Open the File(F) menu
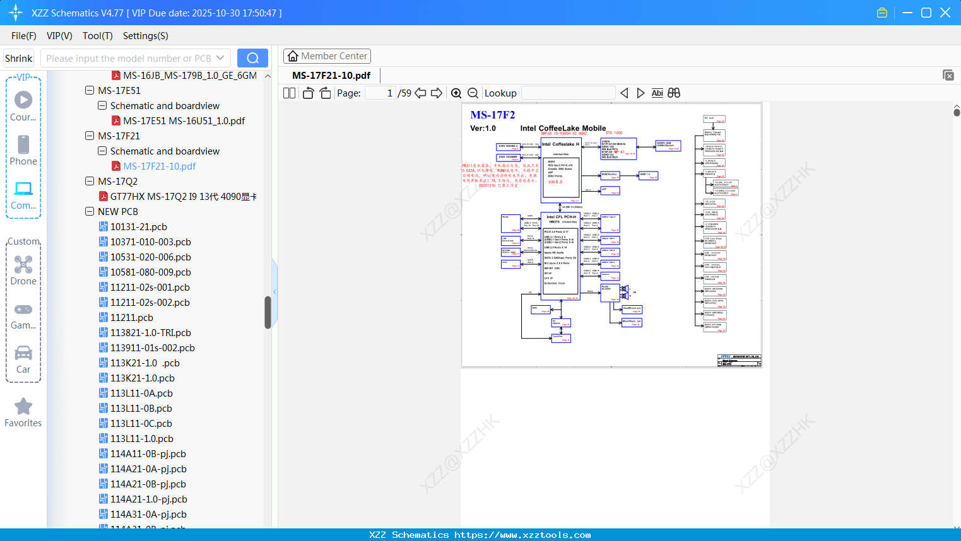 (24, 36)
